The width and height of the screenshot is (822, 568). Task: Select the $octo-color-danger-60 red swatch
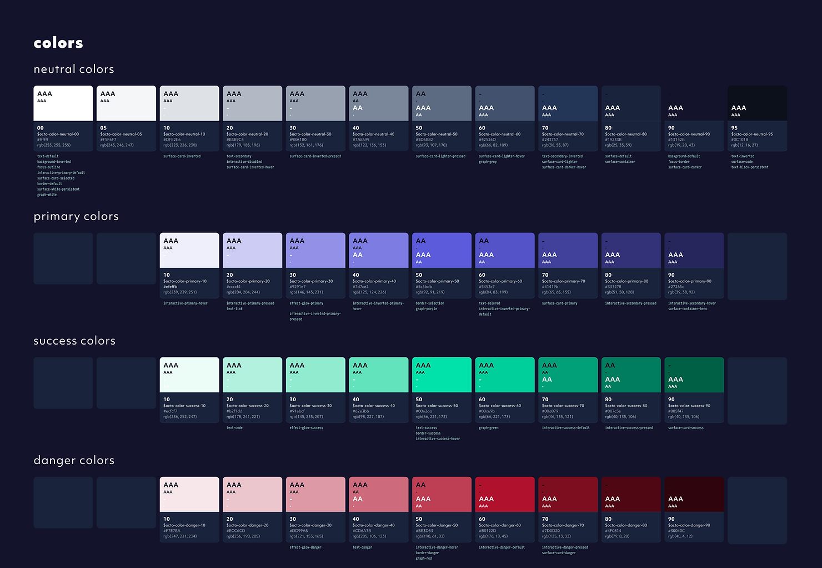[505, 494]
